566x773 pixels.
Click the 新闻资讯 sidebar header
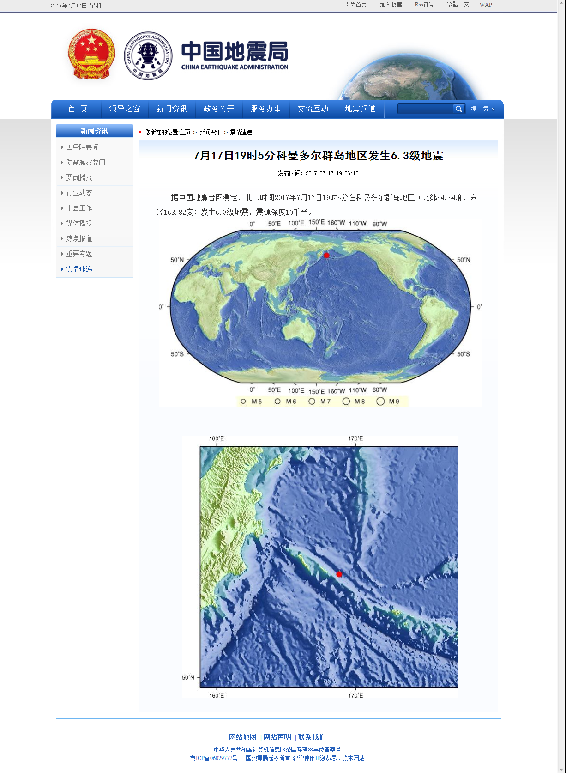click(95, 131)
